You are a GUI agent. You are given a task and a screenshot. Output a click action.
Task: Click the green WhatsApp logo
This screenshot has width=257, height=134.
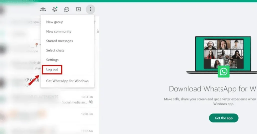click(224, 71)
